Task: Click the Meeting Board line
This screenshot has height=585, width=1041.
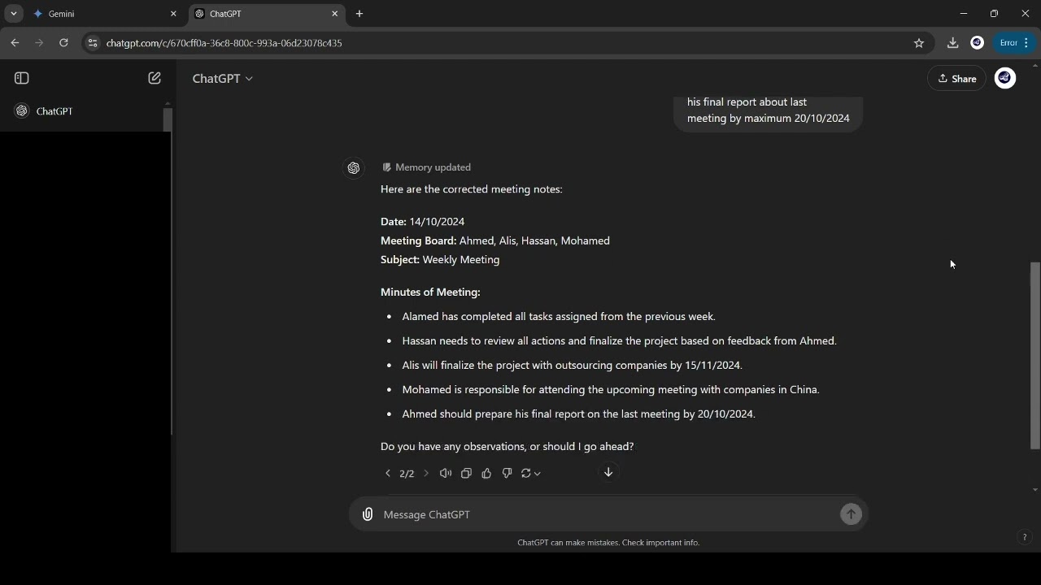Action: pos(495,240)
